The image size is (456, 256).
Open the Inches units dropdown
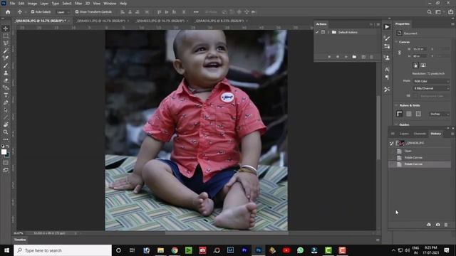[x=439, y=114]
